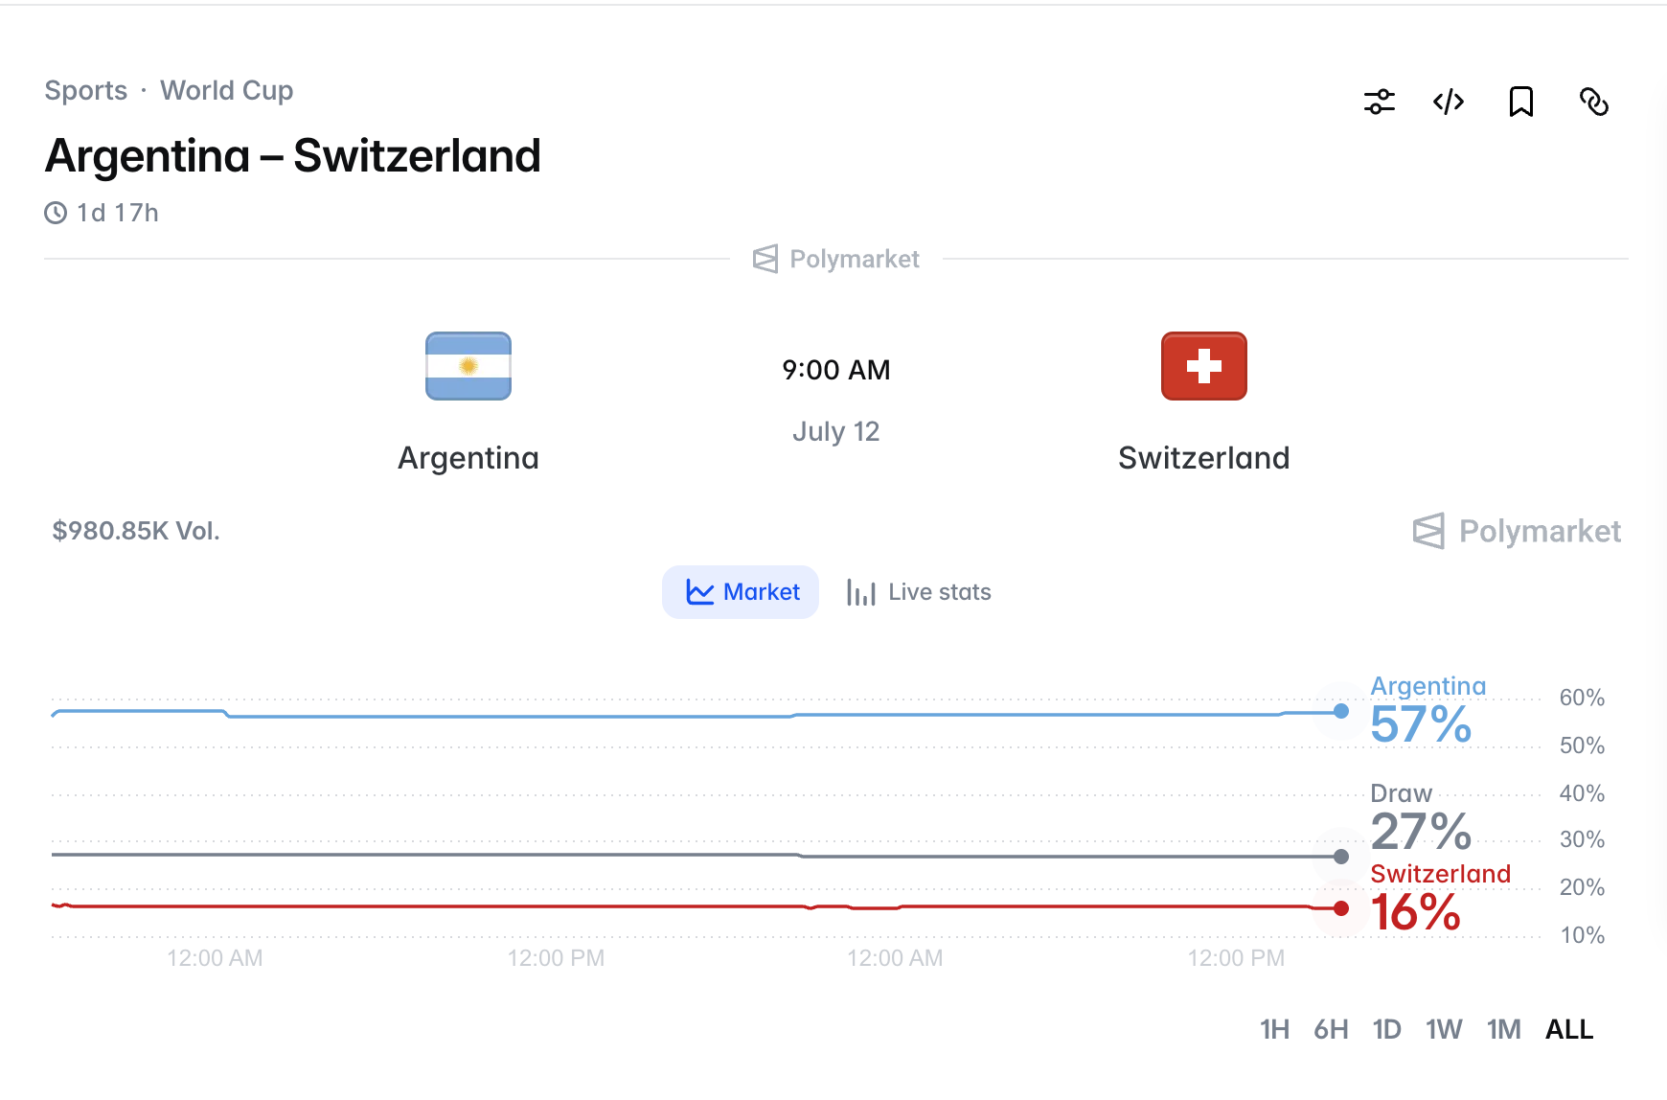Screen dimensions: 1667x1100
Task: Switch to the Live stats tab
Action: [x=919, y=592]
